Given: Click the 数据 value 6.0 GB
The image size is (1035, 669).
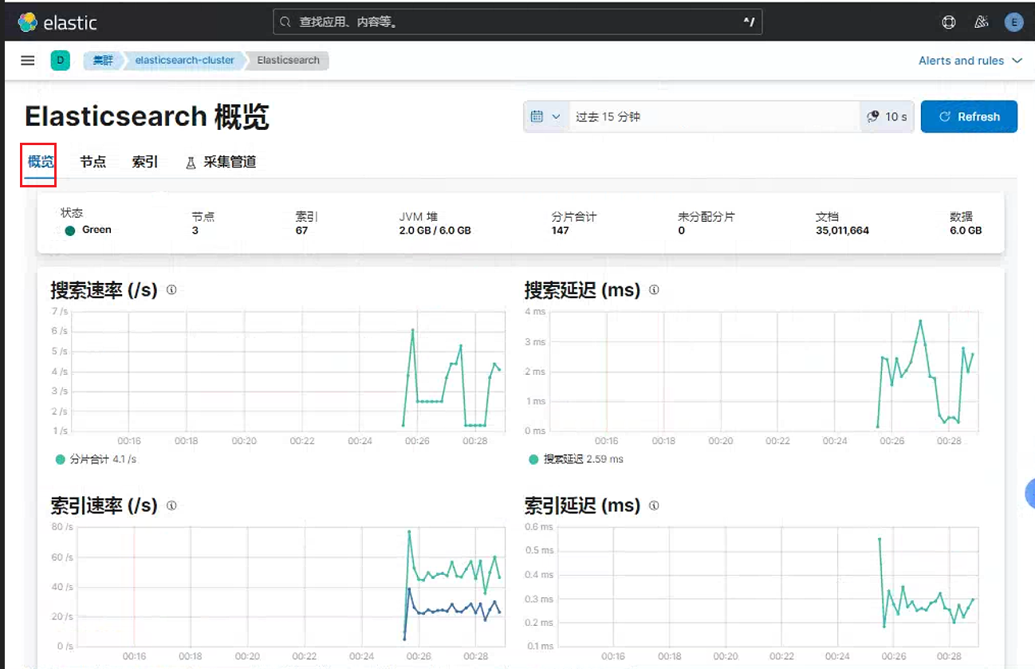Looking at the screenshot, I should pos(966,230).
